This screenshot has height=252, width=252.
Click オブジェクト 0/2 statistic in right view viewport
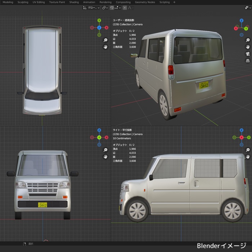[x=123, y=145]
